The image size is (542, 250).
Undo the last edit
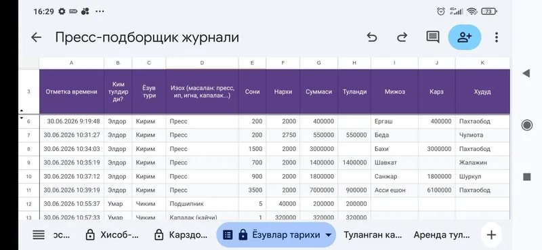pyautogui.click(x=371, y=37)
